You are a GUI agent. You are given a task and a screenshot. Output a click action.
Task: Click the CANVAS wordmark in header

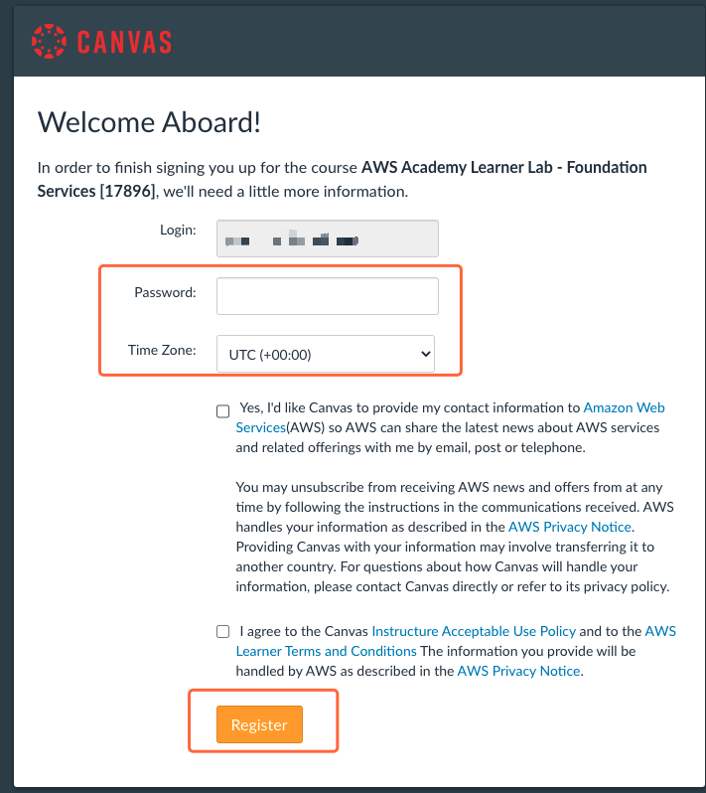coord(124,42)
